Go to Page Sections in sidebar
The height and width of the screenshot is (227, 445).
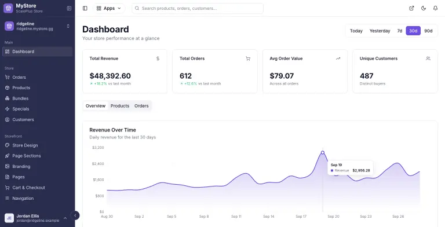point(38,156)
